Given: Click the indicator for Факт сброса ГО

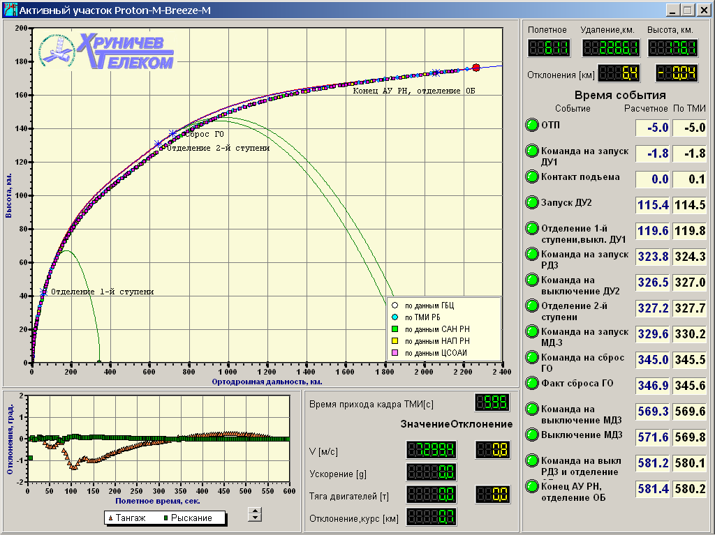Looking at the screenshot, I should 531,383.
